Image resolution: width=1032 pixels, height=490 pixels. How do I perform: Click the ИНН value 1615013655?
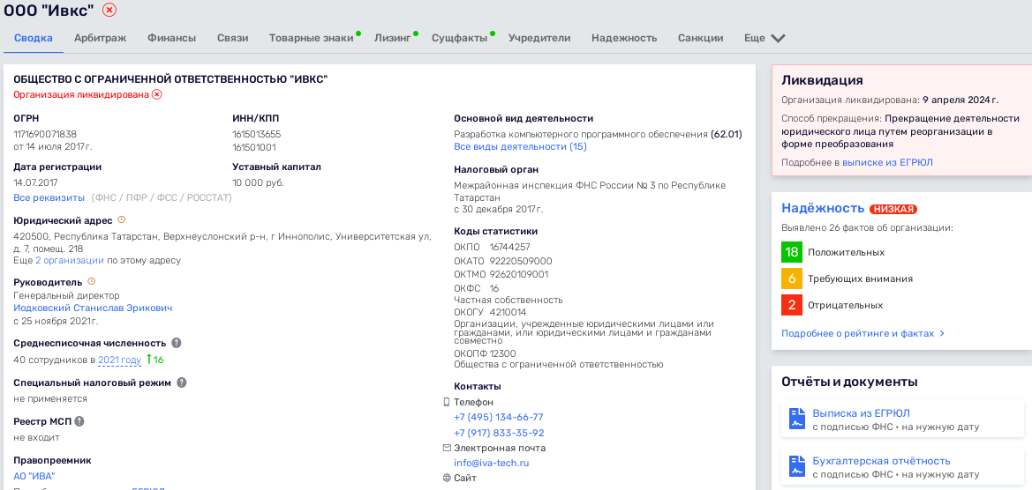[257, 134]
